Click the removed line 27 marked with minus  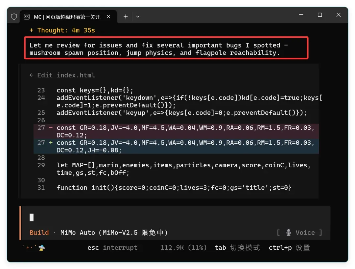pos(176,132)
